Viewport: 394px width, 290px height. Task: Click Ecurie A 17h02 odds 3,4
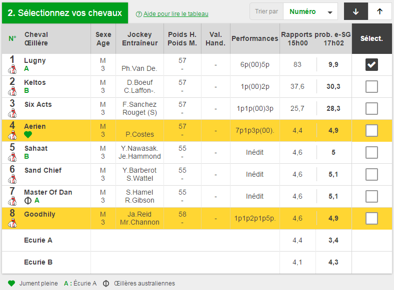point(333,240)
